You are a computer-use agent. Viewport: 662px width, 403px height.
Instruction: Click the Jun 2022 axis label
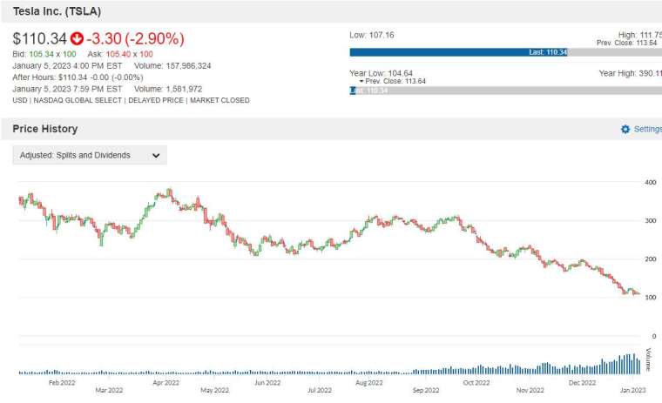coord(267,383)
